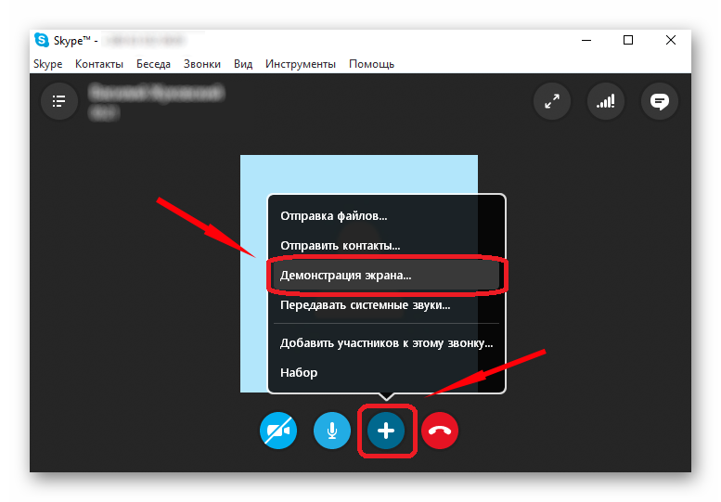Select Демонстрация экрана... option

386,275
